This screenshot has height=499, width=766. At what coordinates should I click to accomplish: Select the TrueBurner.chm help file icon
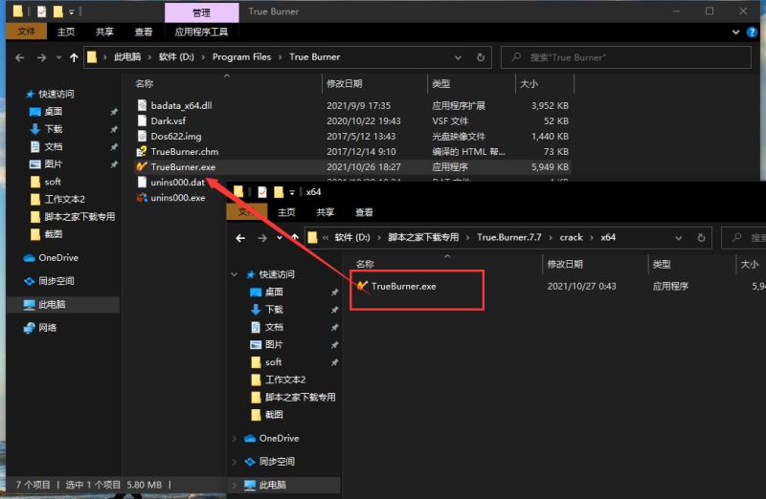(x=142, y=151)
